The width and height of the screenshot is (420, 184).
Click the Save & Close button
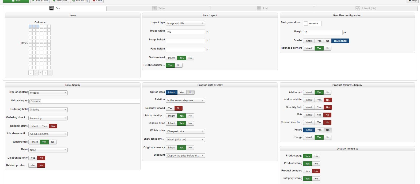(x=40, y=1)
